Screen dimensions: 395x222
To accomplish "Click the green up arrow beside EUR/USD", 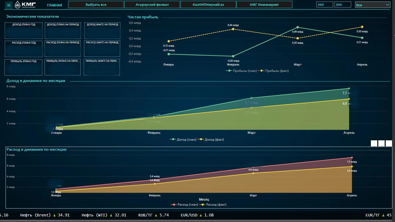I will (x=201, y=215).
